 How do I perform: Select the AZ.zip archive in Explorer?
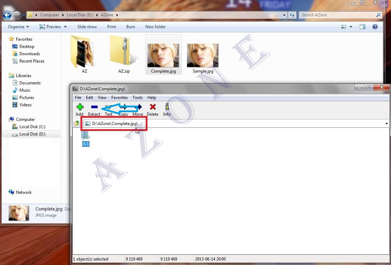point(124,55)
